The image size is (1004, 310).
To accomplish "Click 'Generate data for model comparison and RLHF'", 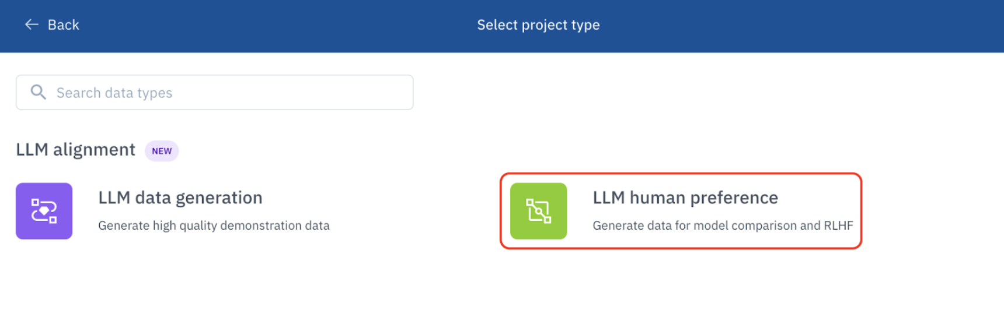I will click(x=723, y=226).
